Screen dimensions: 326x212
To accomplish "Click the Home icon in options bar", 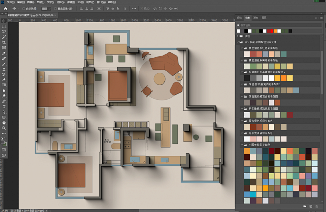I will coord(5,9).
